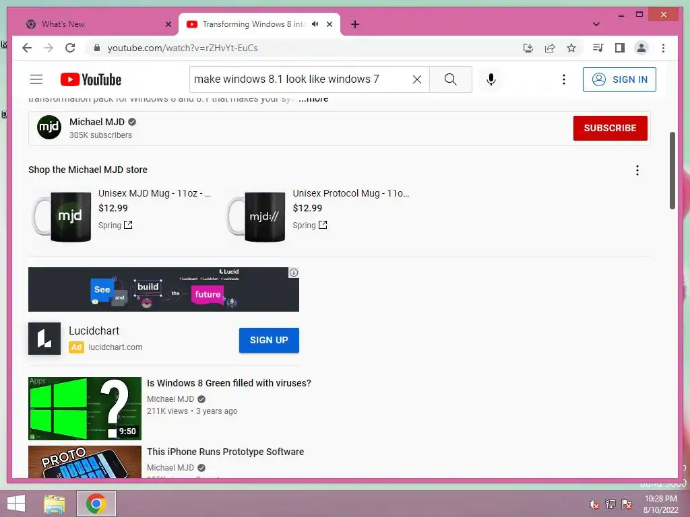Viewport: 690px width, 517px height.
Task: Open Unisex MJD Mug product title
Action: point(154,193)
